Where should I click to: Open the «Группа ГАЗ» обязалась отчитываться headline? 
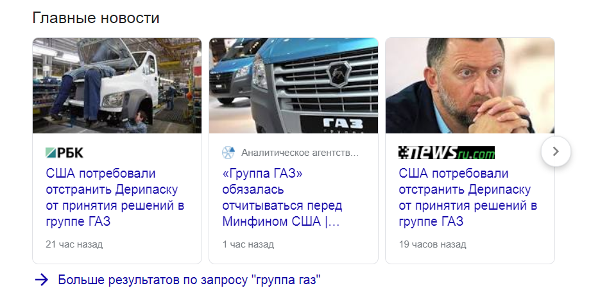pos(282,198)
